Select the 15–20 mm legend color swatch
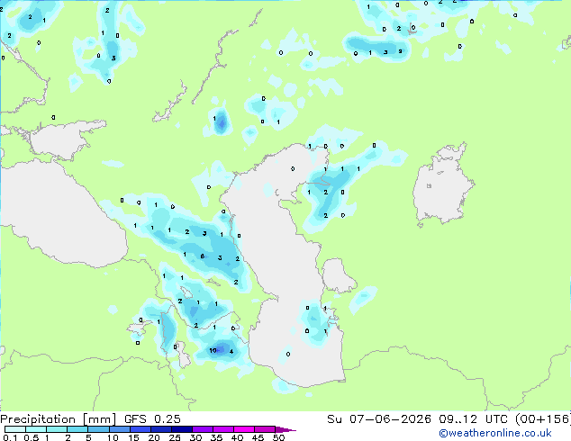The width and height of the screenshot is (571, 441). [x=140, y=429]
